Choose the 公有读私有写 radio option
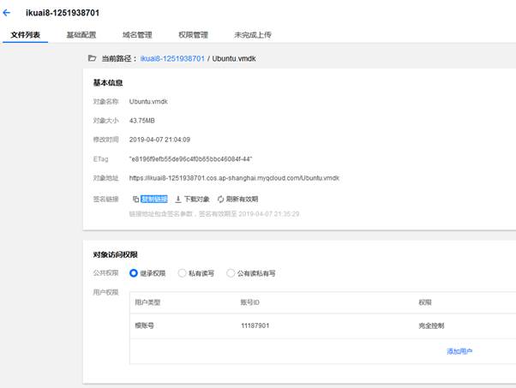Image resolution: width=516 pixels, height=388 pixels. 231,273
